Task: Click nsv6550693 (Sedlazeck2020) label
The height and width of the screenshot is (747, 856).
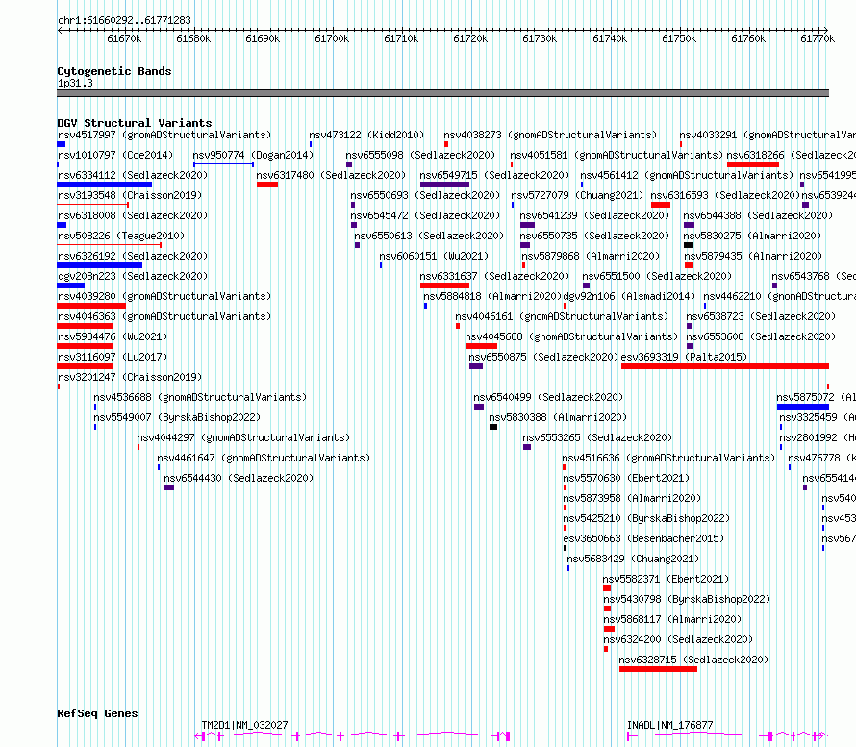Action: pyautogui.click(x=425, y=195)
